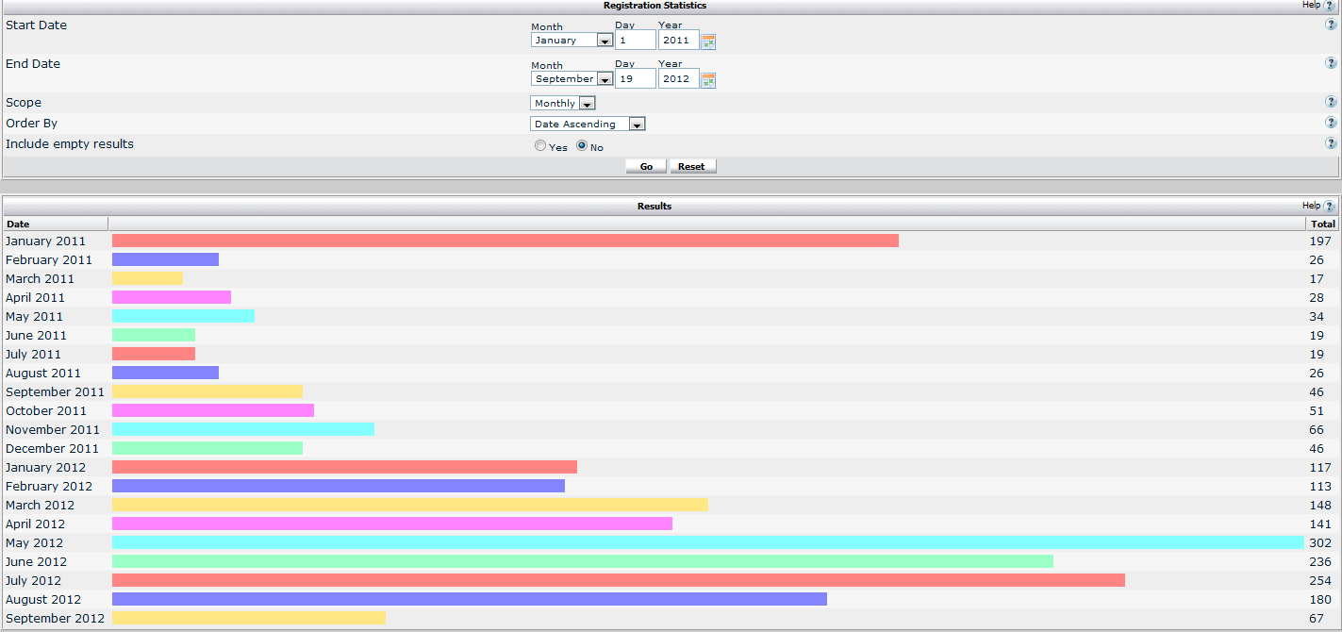The width and height of the screenshot is (1342, 632).
Task: Expand the Start Date month dropdown
Action: [x=572, y=41]
